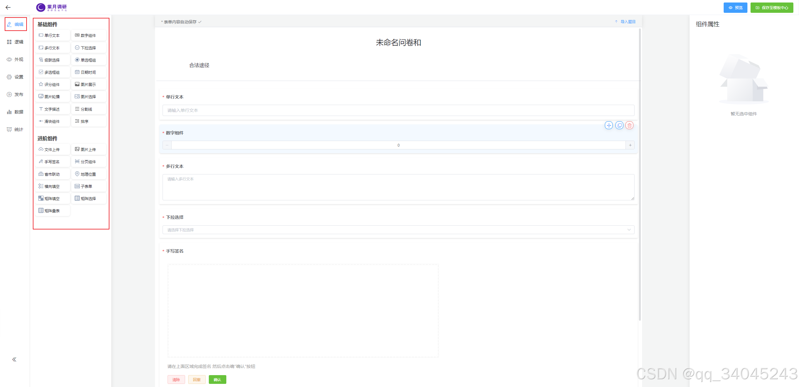Add the 单选框组 radio component
This screenshot has width=799, height=387.
pyautogui.click(x=88, y=60)
